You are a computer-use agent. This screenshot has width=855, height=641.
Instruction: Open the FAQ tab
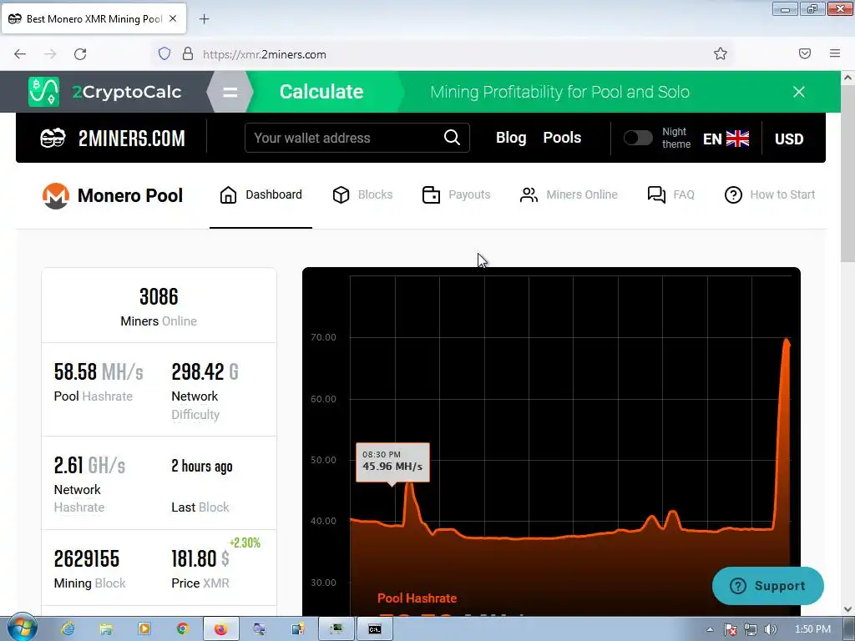(670, 194)
